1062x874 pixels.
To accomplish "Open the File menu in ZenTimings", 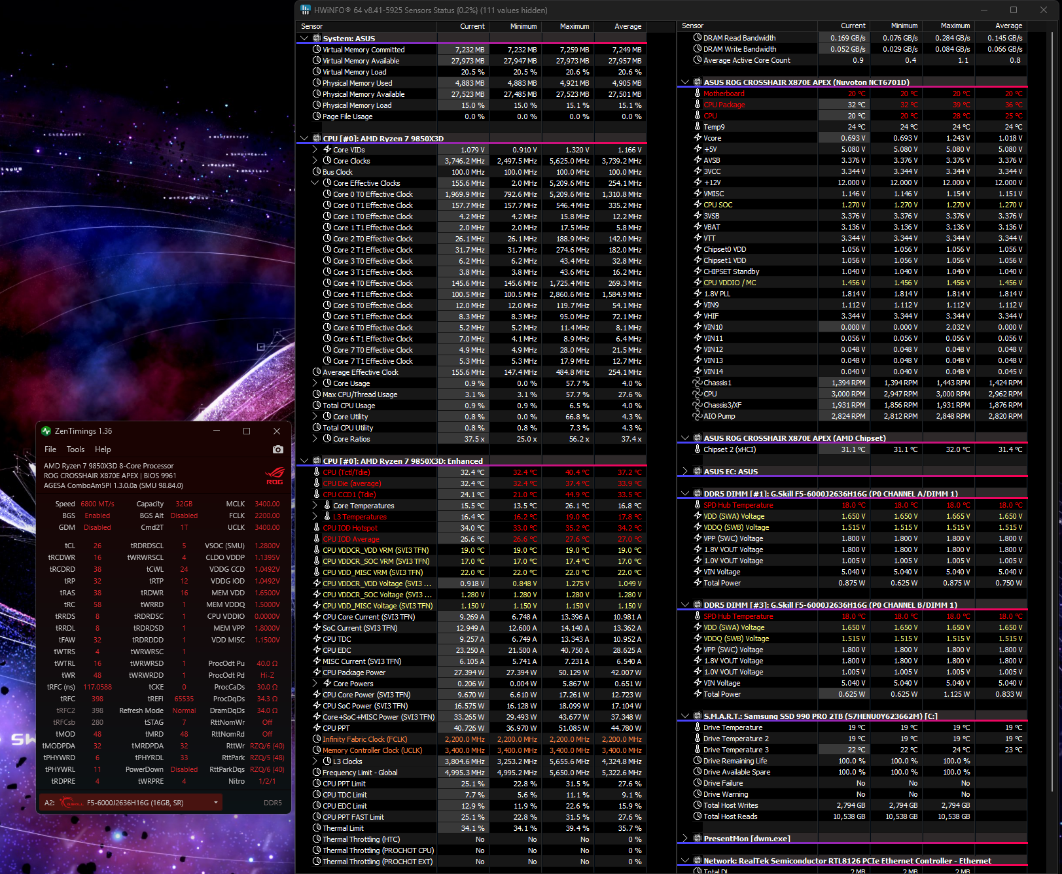I will point(50,449).
